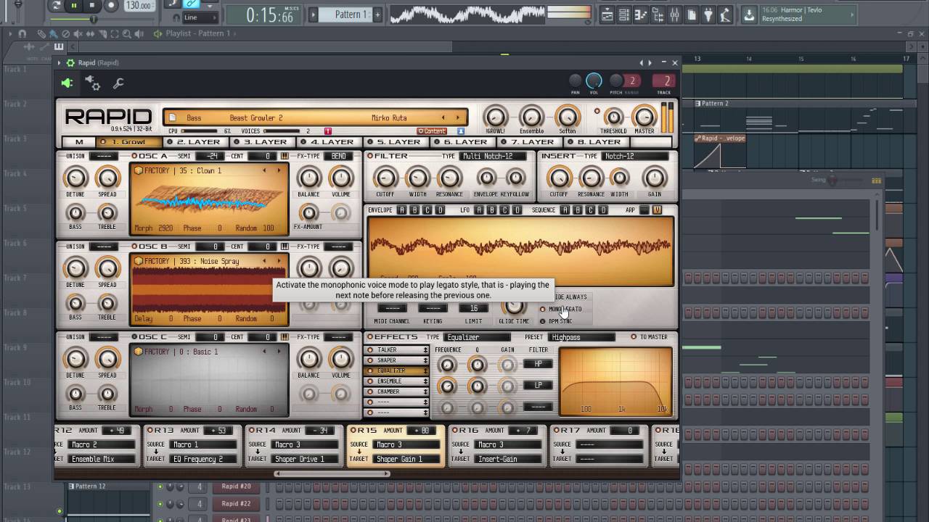Viewport: 929px width, 522px height.
Task: Open R15 Source Macro 3 dropdown
Action: [x=407, y=444]
